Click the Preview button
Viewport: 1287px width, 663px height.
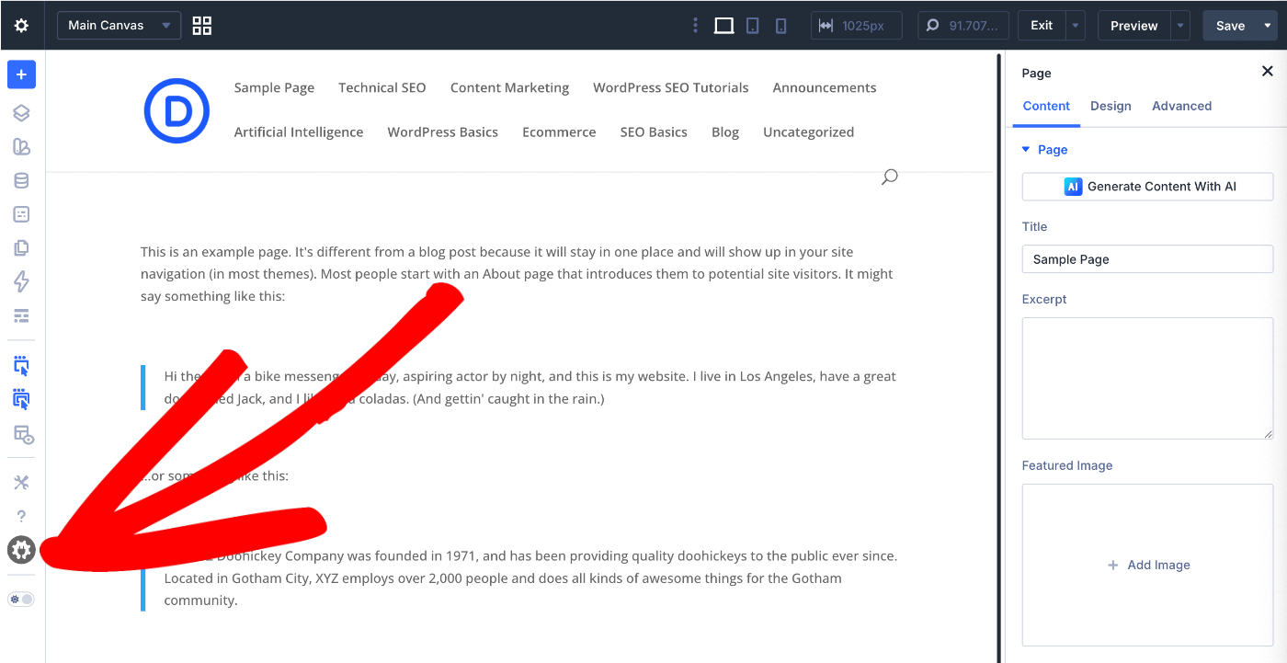coord(1133,26)
